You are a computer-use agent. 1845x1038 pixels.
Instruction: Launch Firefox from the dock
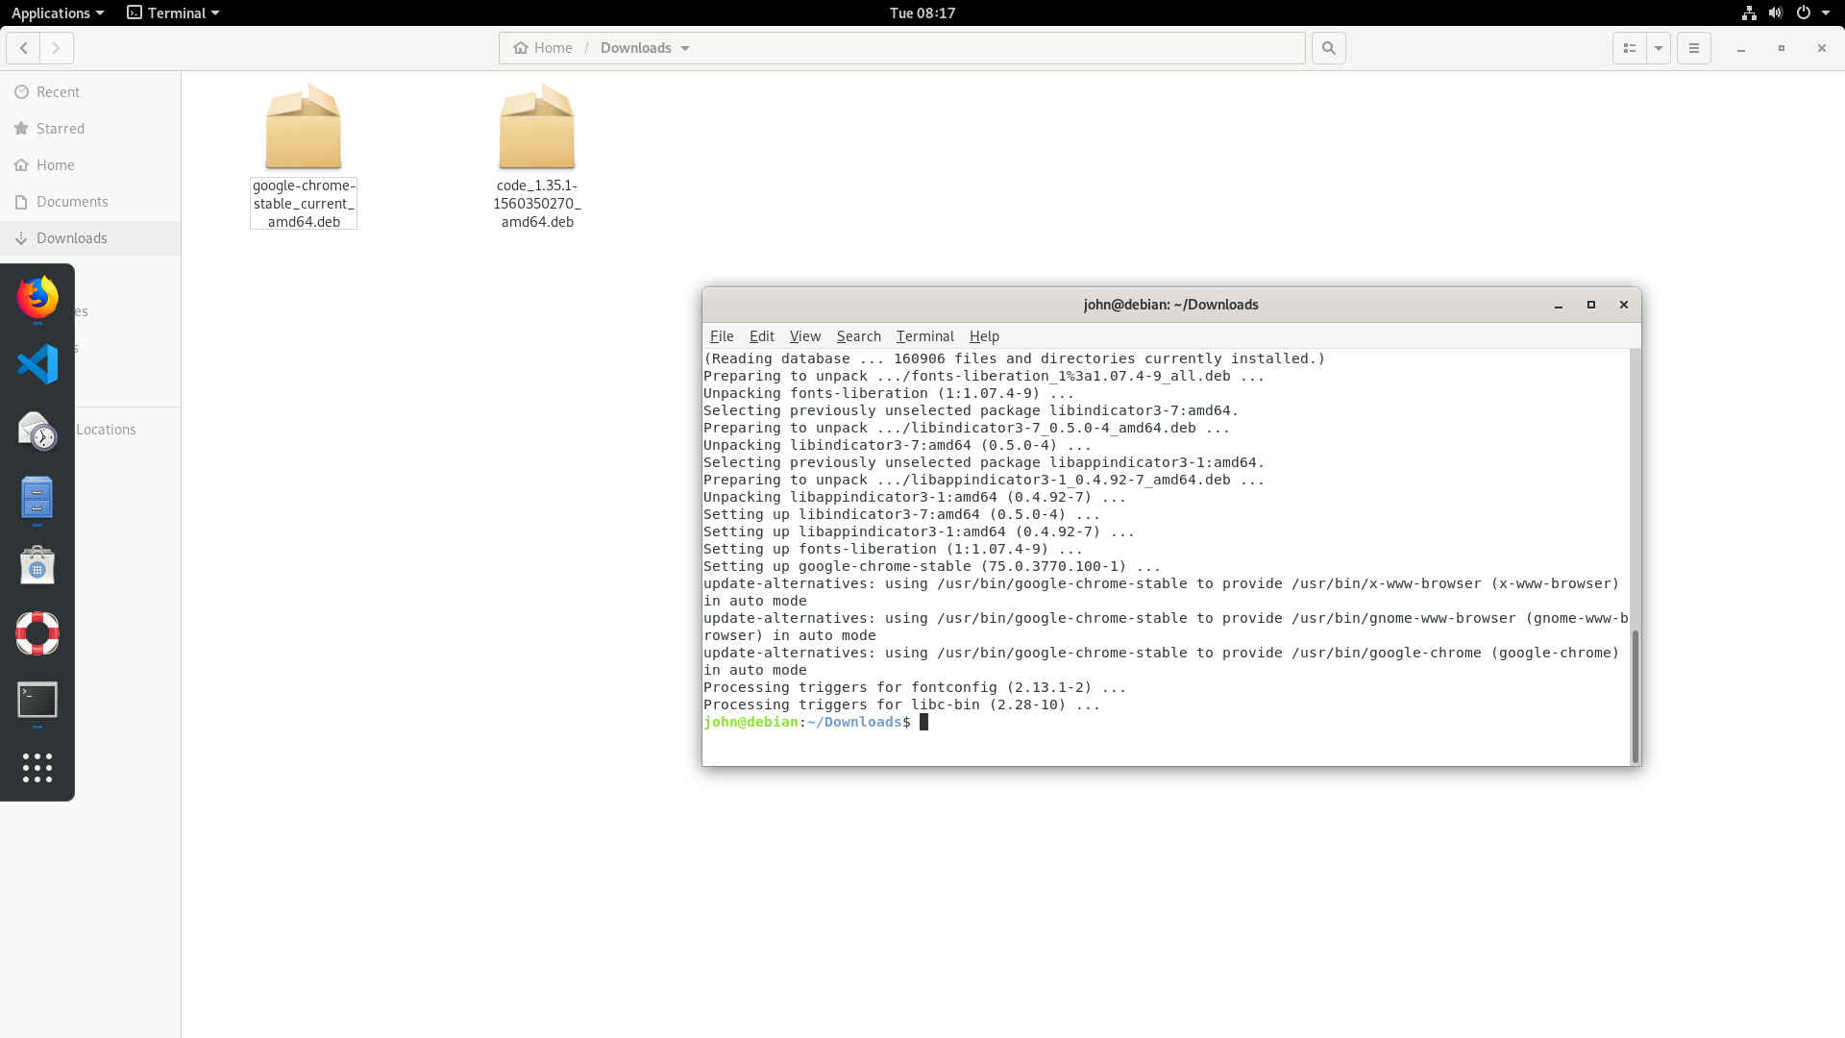37,297
